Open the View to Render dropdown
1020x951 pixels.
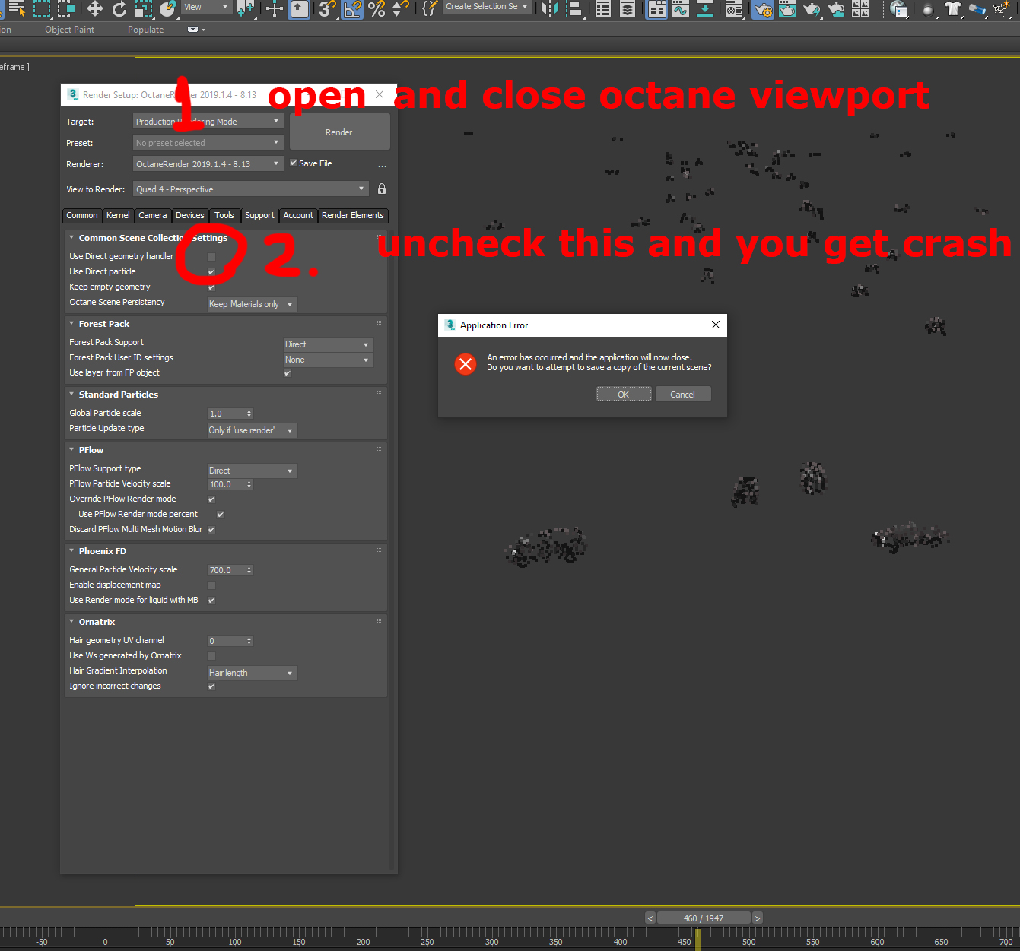pyautogui.click(x=251, y=189)
